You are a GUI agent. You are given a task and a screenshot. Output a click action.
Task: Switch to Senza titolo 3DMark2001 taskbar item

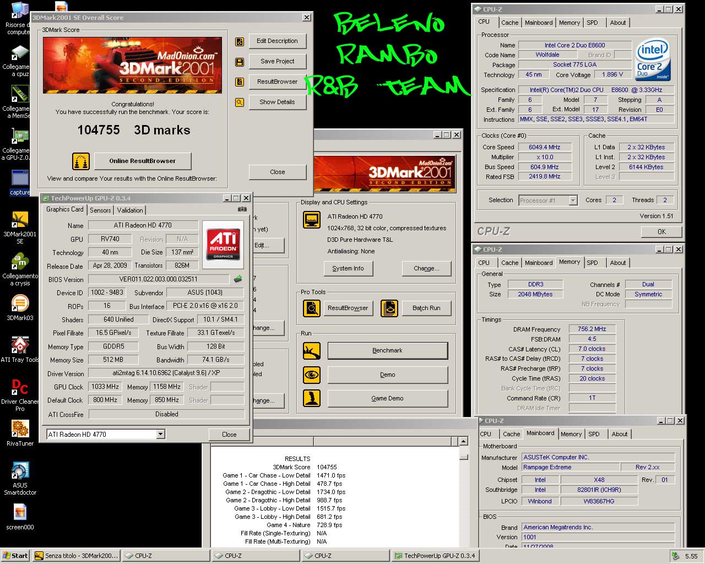pyautogui.click(x=76, y=556)
